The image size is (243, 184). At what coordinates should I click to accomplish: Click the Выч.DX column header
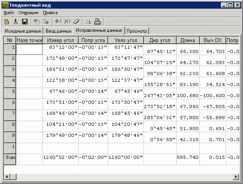click(x=213, y=40)
